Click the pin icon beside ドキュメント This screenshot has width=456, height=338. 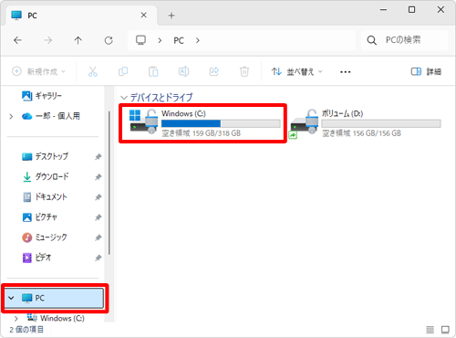tap(98, 197)
